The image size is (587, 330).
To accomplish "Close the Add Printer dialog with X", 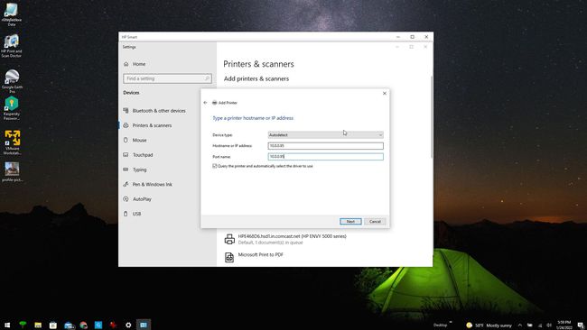I will coord(385,94).
